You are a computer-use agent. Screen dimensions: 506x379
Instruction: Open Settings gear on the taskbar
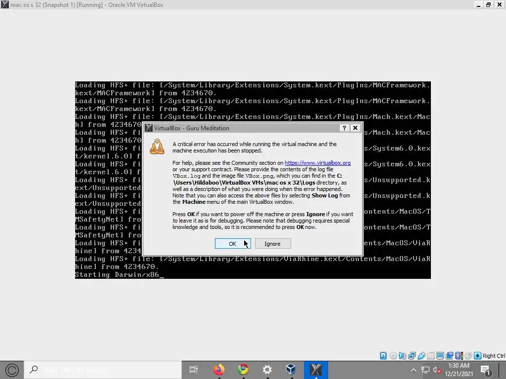[267, 370]
